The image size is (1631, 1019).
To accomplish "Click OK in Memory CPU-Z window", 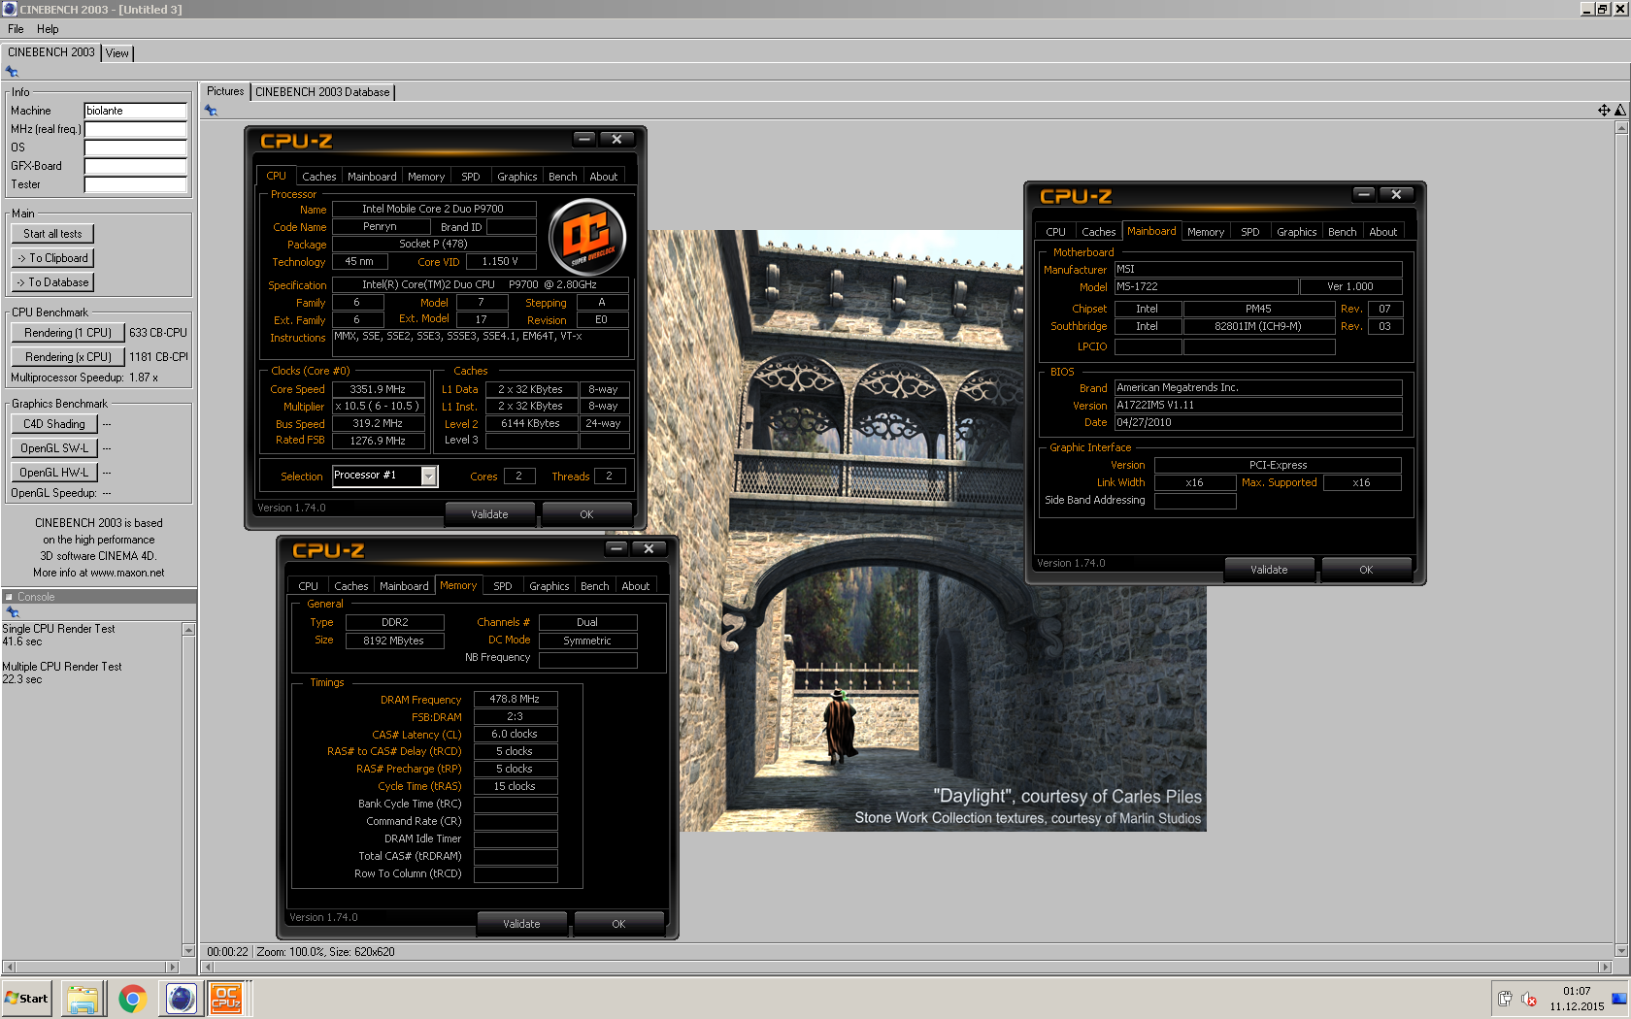I will (x=618, y=924).
